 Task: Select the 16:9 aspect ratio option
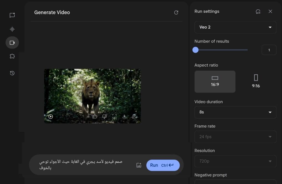[x=215, y=81]
